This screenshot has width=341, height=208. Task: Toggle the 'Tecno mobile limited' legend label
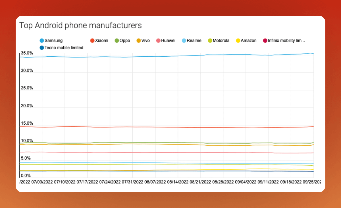(64, 48)
